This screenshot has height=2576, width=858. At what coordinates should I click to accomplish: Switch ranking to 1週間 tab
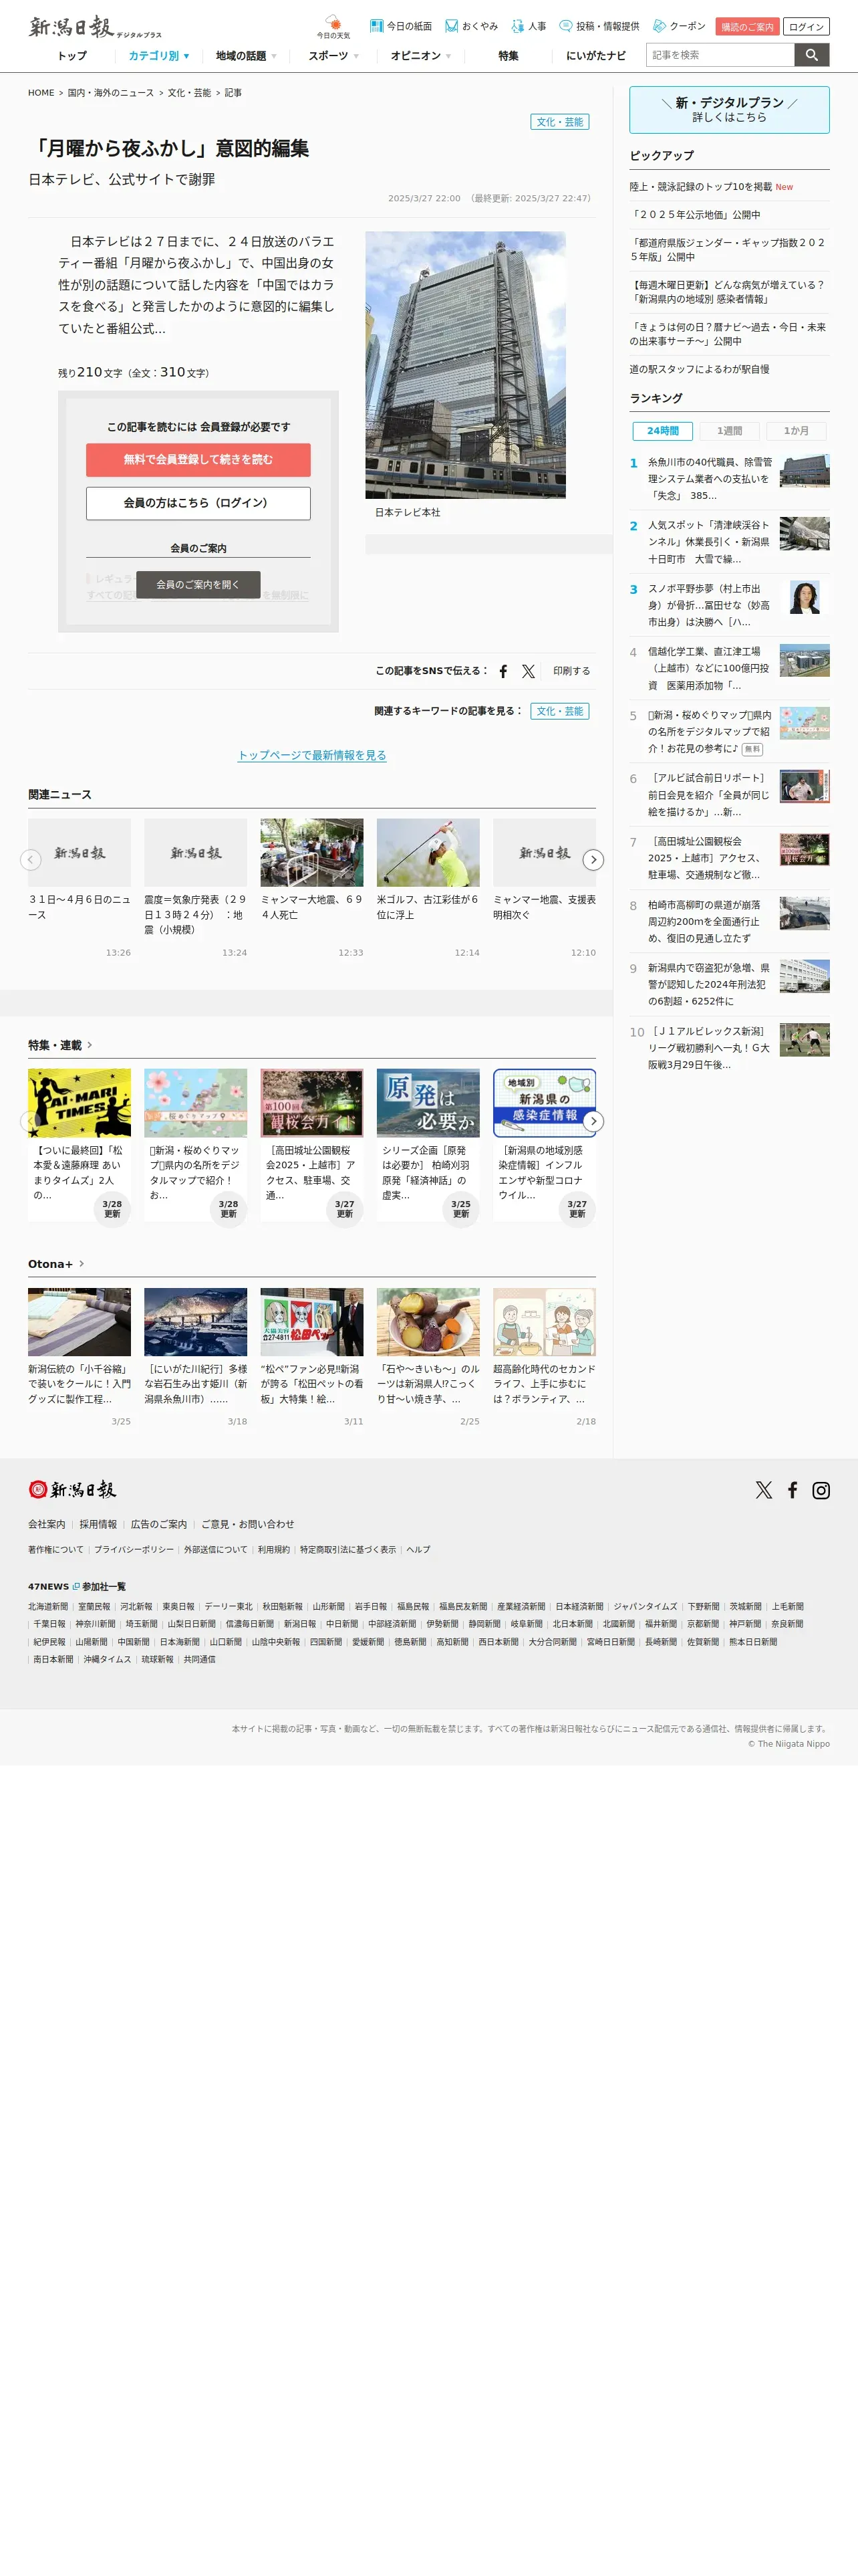729,431
